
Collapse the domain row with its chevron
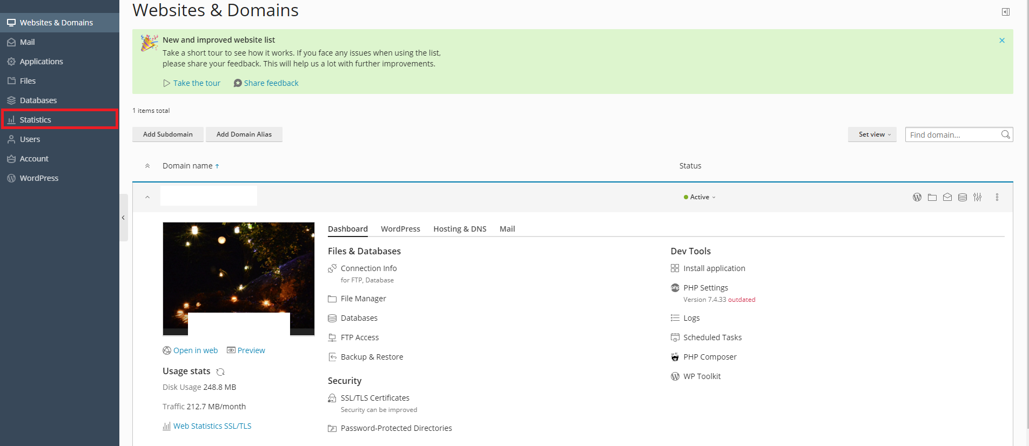pos(147,197)
